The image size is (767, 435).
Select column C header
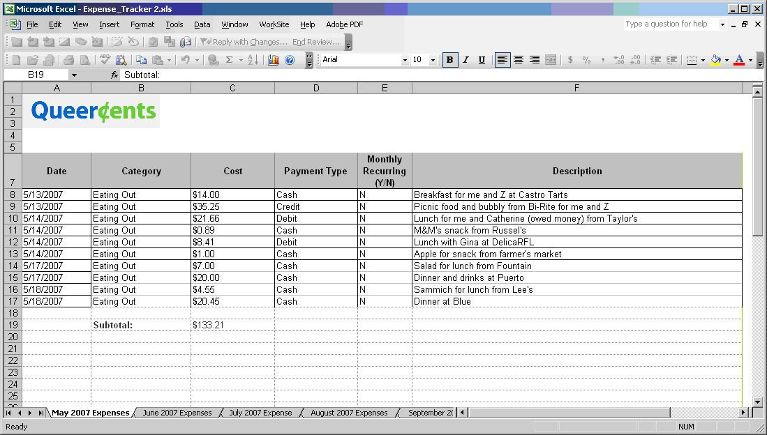pos(232,88)
